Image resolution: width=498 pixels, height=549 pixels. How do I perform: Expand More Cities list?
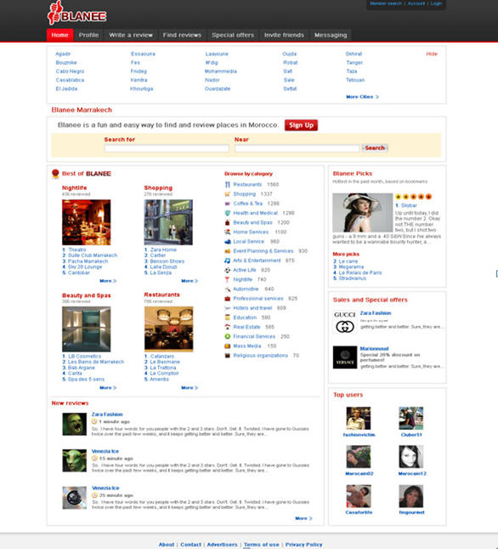362,97
